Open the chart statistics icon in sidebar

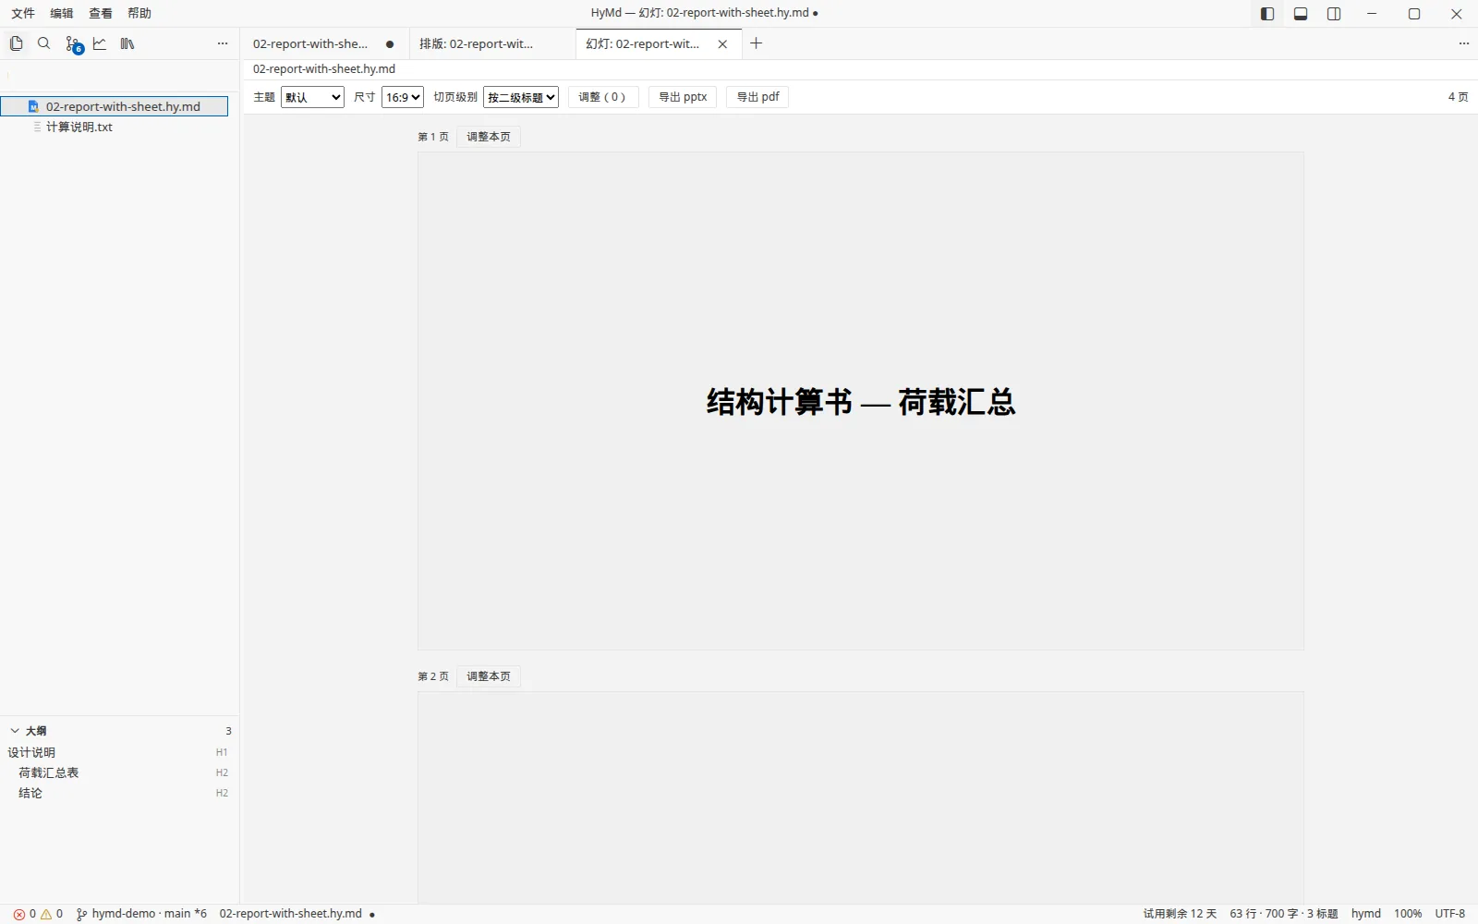[x=100, y=43]
